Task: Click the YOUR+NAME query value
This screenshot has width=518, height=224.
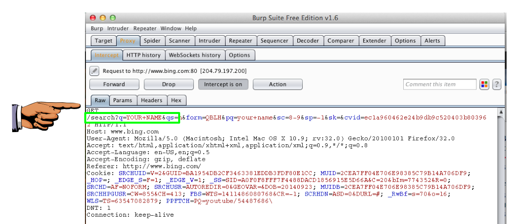Action: point(144,118)
